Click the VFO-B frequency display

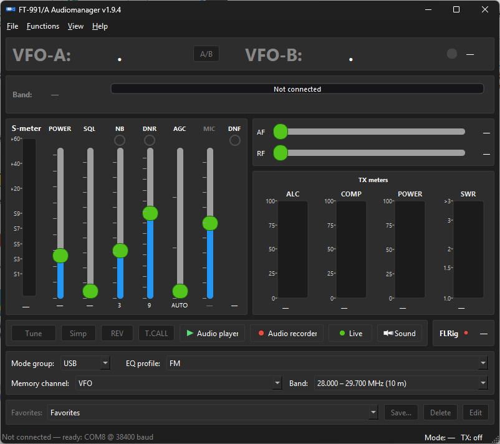click(351, 55)
